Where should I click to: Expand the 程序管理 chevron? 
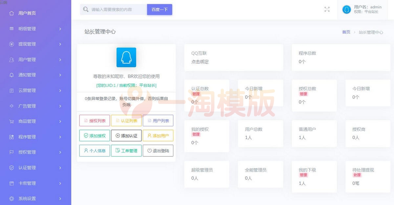pyautogui.click(x=60, y=137)
